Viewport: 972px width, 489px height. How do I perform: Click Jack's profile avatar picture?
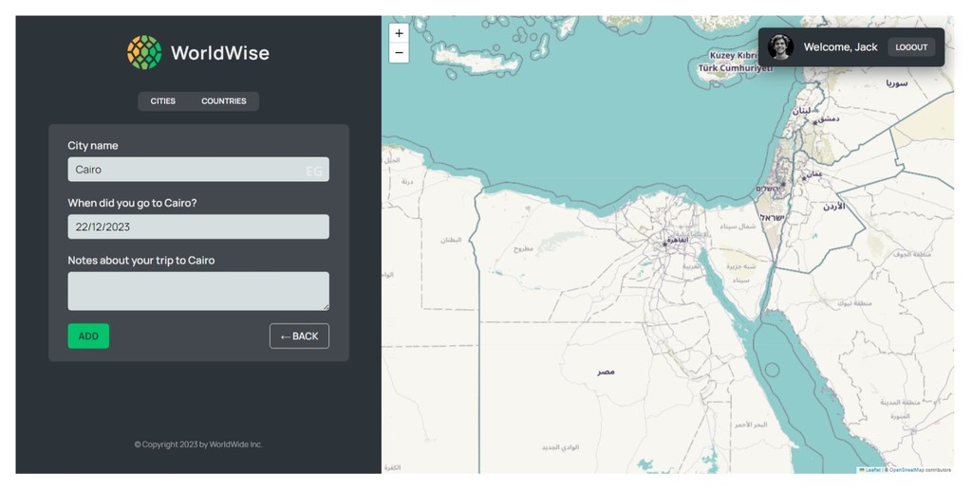pos(780,47)
